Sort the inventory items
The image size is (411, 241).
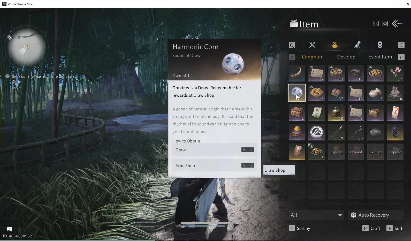394,228
